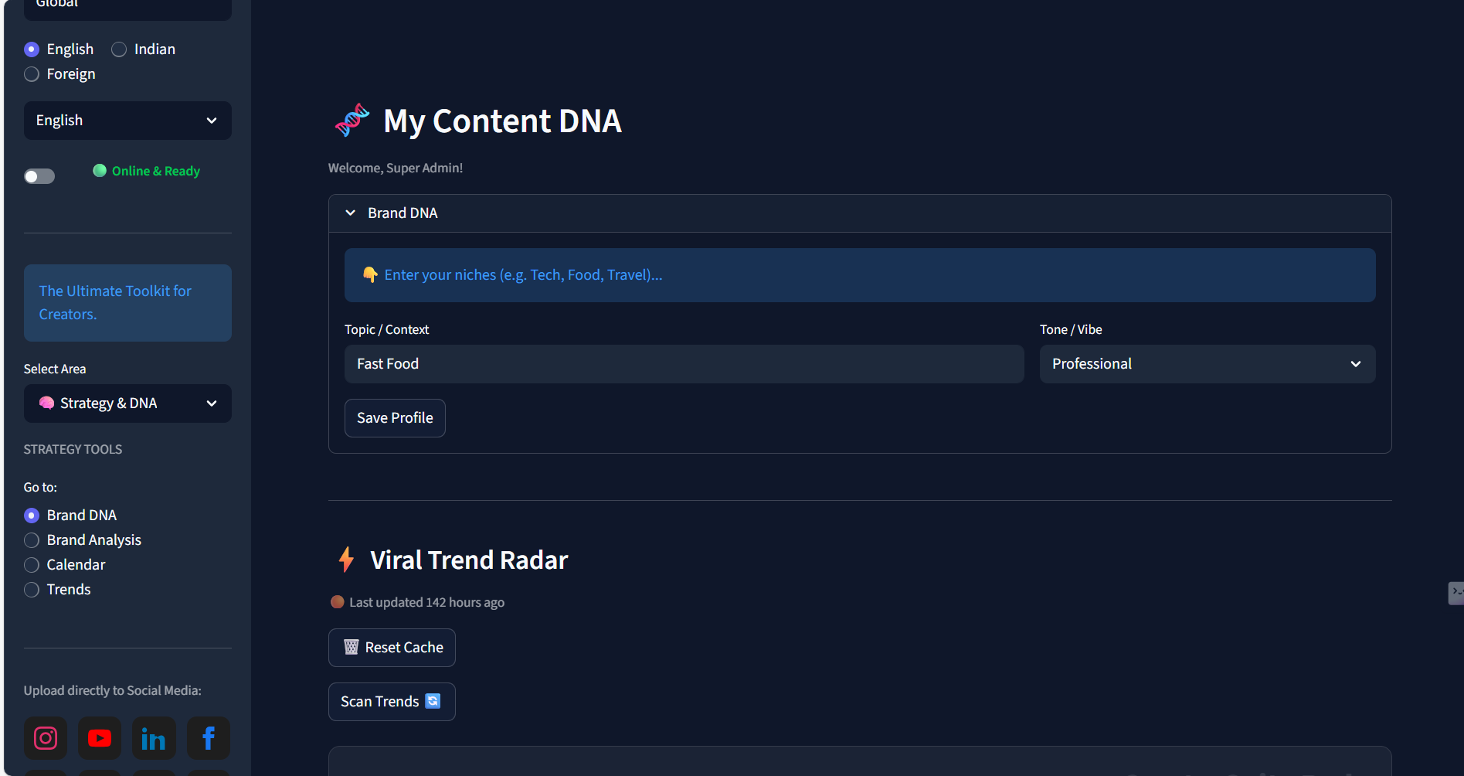Collapse the Brand DNA expander
Screen dimensions: 1464x776
351,213
